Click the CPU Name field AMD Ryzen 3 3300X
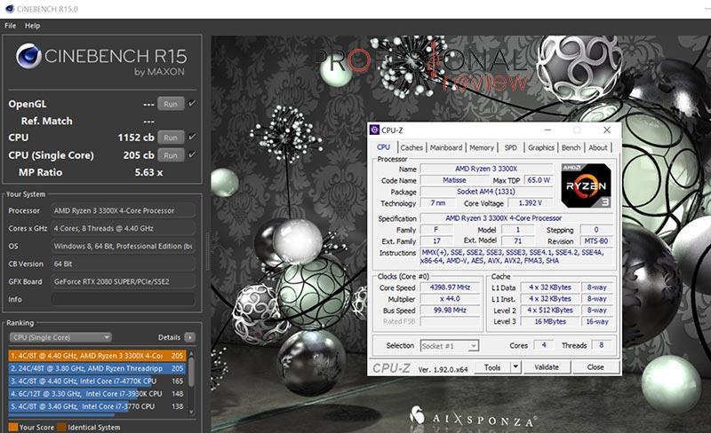 click(486, 169)
